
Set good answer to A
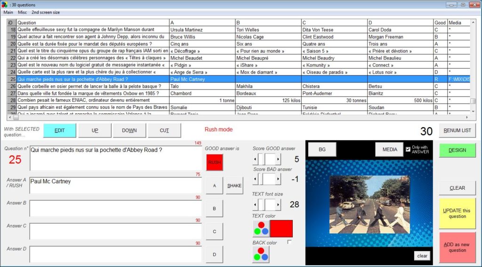[214, 186]
